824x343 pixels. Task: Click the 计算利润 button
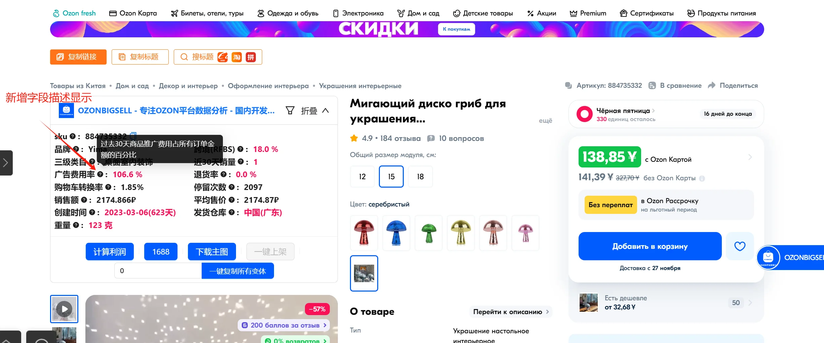pos(110,252)
